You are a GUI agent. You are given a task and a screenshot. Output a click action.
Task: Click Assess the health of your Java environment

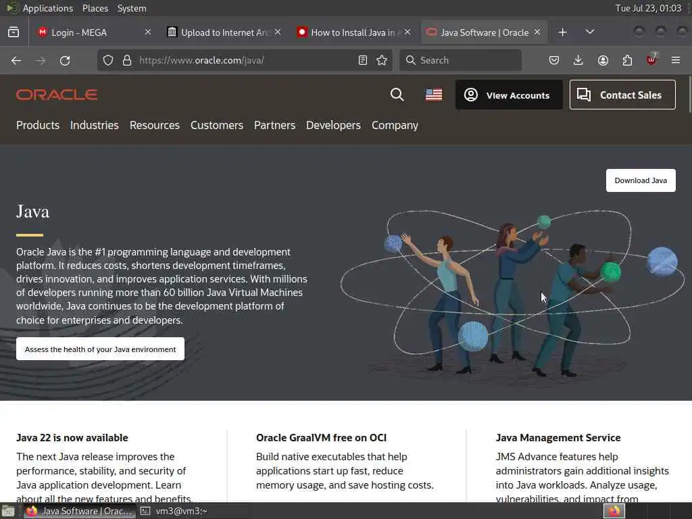(100, 349)
